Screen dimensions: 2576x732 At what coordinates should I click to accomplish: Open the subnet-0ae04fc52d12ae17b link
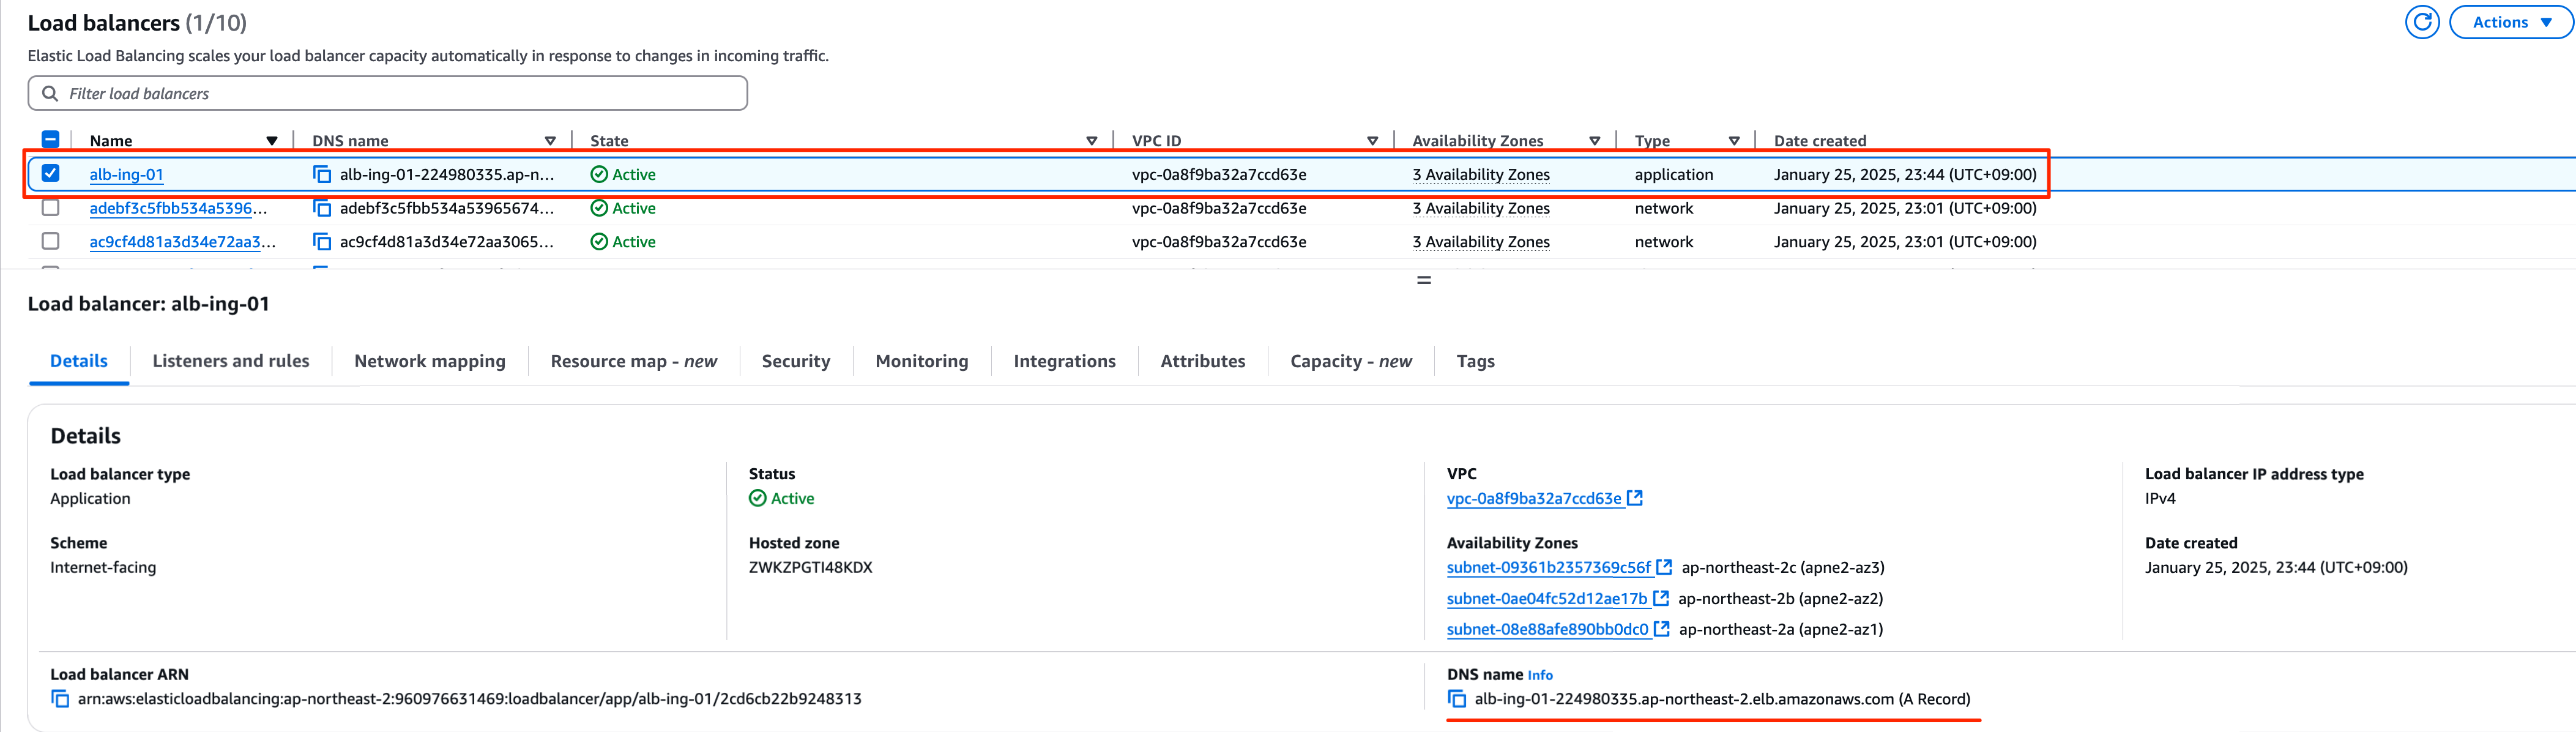click(x=1547, y=598)
